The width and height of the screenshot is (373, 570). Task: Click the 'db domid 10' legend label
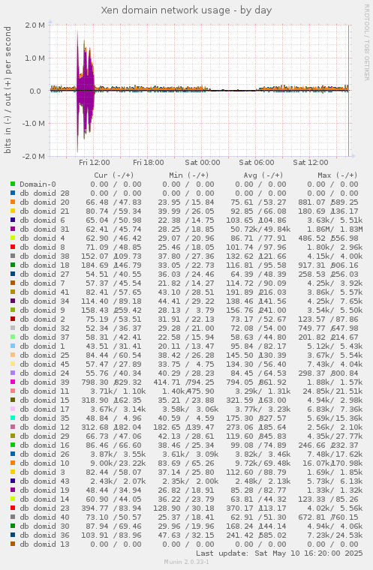point(44,463)
